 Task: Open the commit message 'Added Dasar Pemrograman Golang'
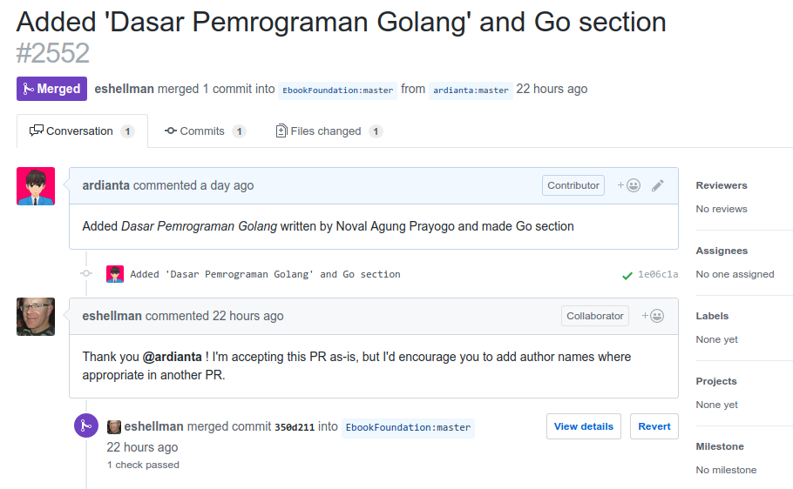265,274
